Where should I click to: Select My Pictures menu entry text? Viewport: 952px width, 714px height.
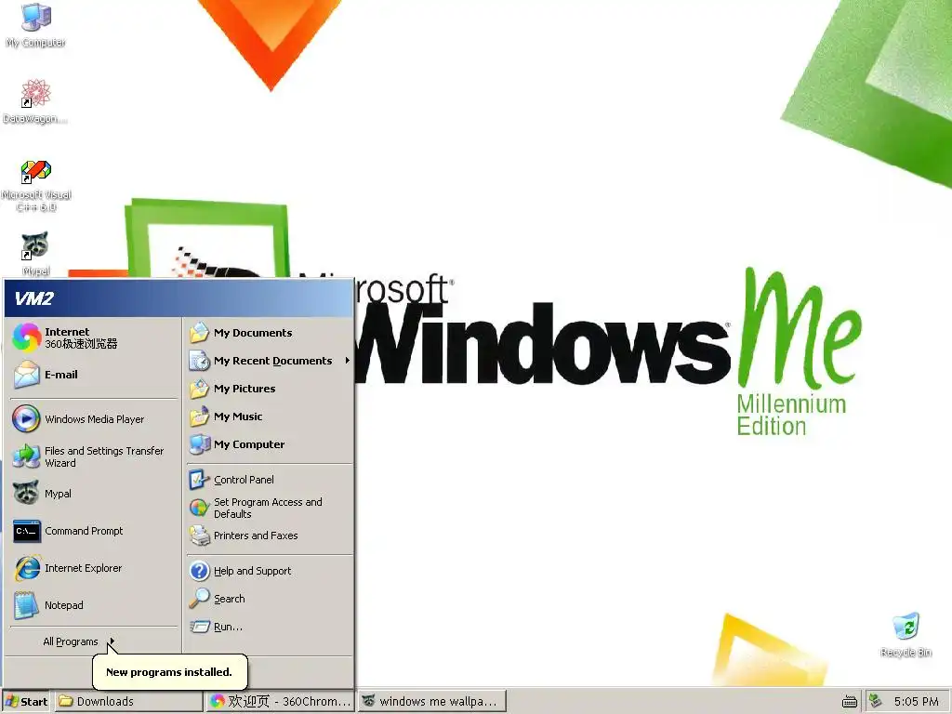(245, 389)
